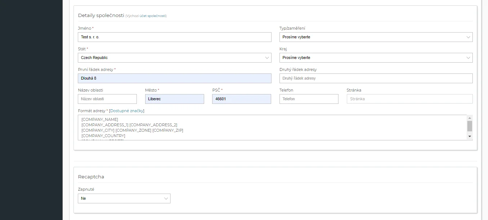Focus the PSČ field with 46601

(241, 99)
